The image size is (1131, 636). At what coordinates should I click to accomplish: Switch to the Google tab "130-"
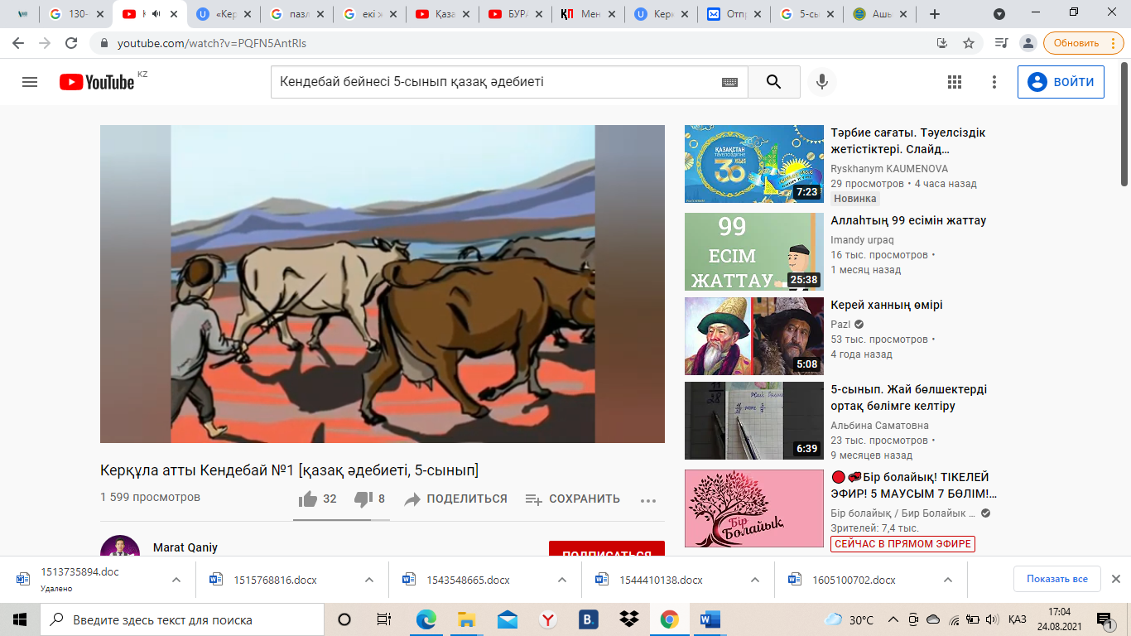click(x=77, y=14)
